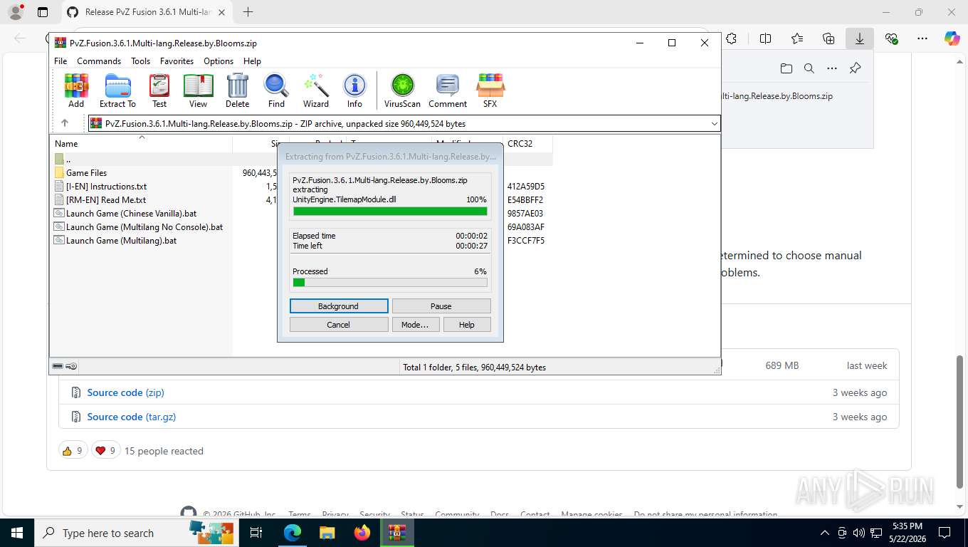The width and height of the screenshot is (968, 547).
Task: Click Edge extensions puzzle icon
Action: pyautogui.click(x=731, y=38)
